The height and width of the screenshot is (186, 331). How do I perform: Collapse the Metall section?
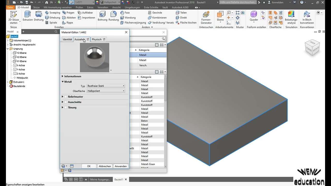[x=63, y=82]
